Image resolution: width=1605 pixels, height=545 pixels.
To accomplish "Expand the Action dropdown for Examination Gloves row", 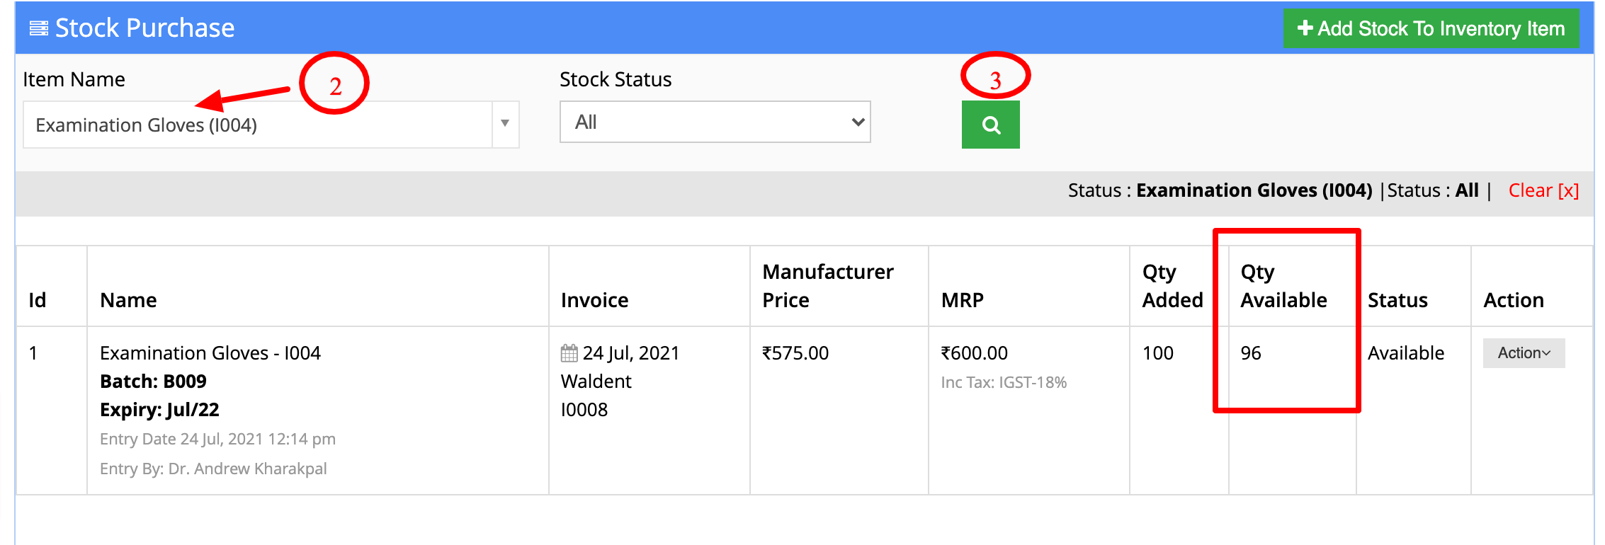I will click(x=1524, y=352).
